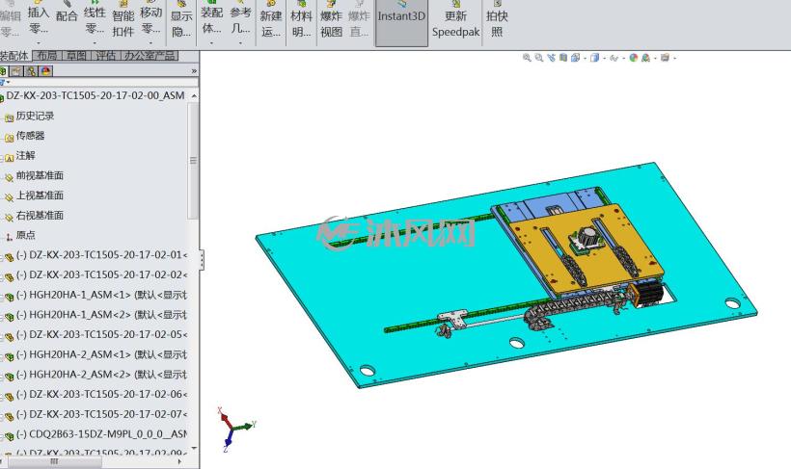This screenshot has width=791, height=469.
Task: Click the Zoom to Fit icon
Action: click(527, 58)
